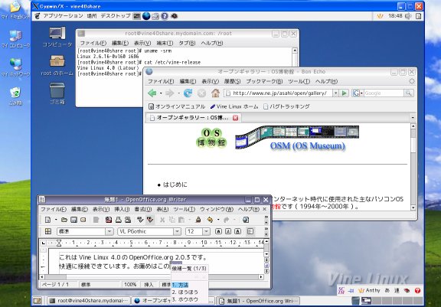This screenshot has height=307, width=441.
Task: Select candidate 3. ホウホウ in conversion list
Action: (x=185, y=299)
